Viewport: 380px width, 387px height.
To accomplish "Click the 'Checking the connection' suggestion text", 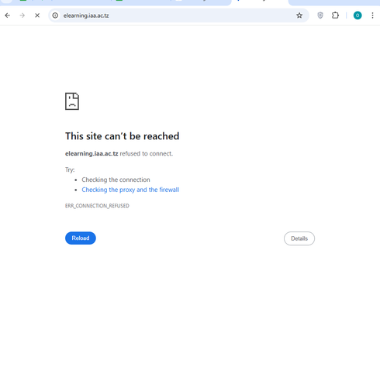I will point(116,180).
